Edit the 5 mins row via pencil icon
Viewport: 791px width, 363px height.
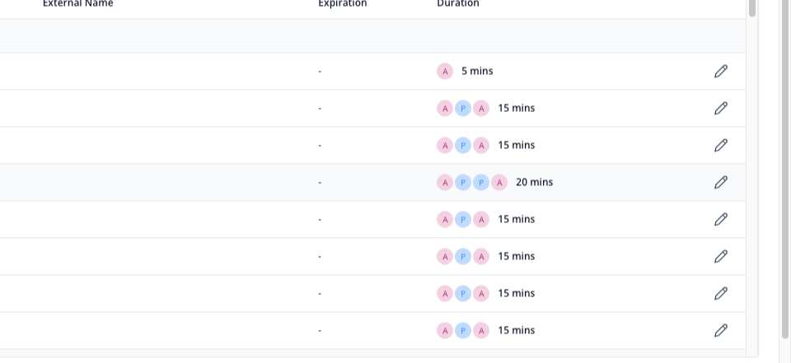pos(721,71)
